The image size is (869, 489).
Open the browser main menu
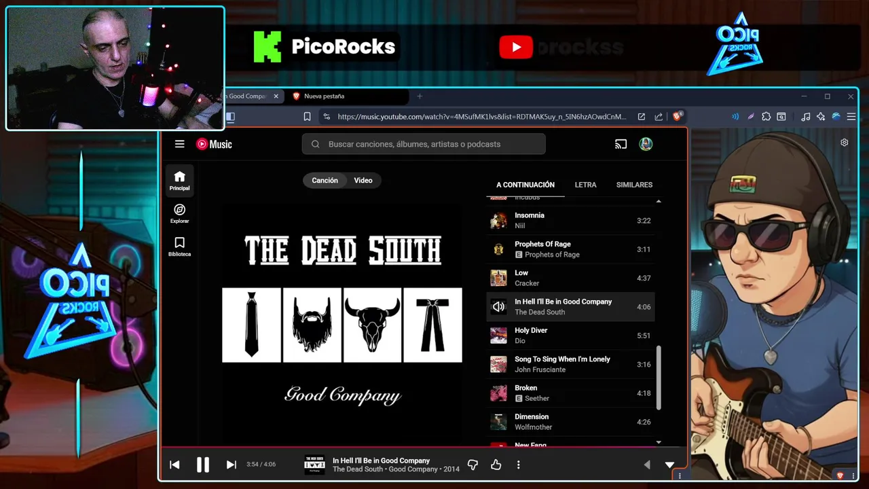coord(851,117)
